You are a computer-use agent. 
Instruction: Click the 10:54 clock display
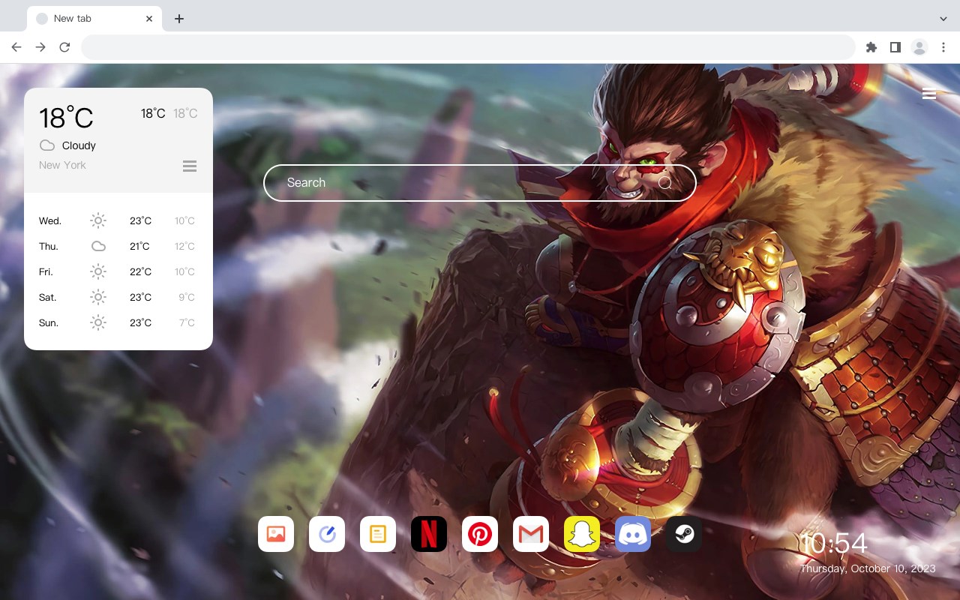[834, 544]
